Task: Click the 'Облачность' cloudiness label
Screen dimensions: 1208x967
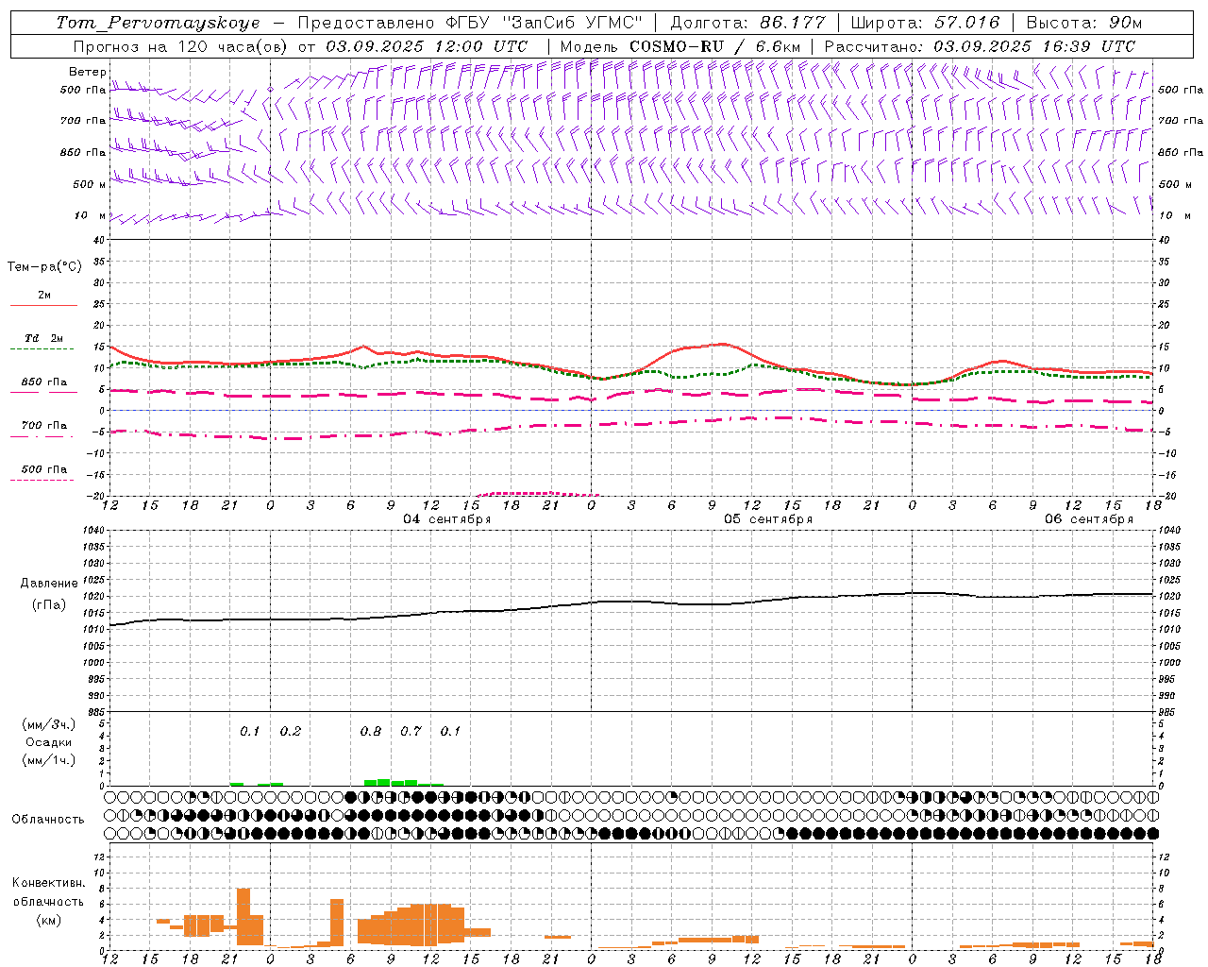Action: click(x=48, y=820)
